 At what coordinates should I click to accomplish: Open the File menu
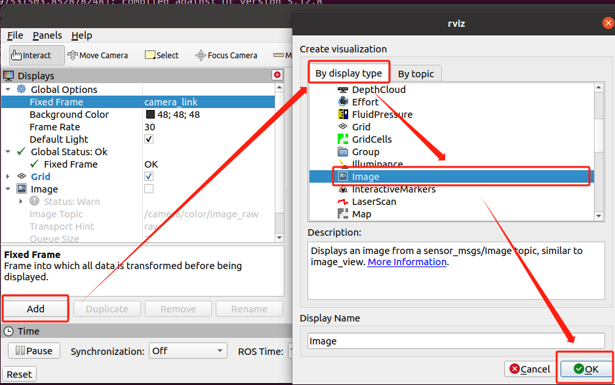15,35
